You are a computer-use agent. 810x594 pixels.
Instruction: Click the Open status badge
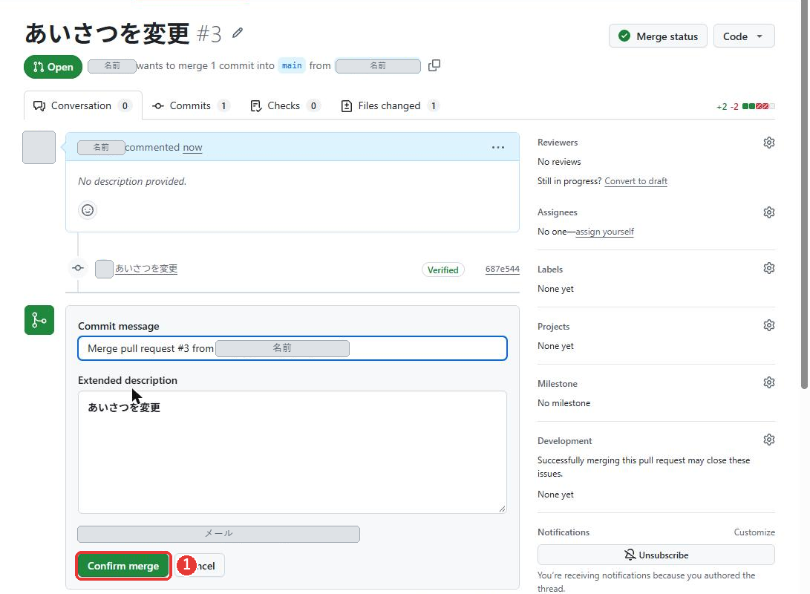(53, 67)
